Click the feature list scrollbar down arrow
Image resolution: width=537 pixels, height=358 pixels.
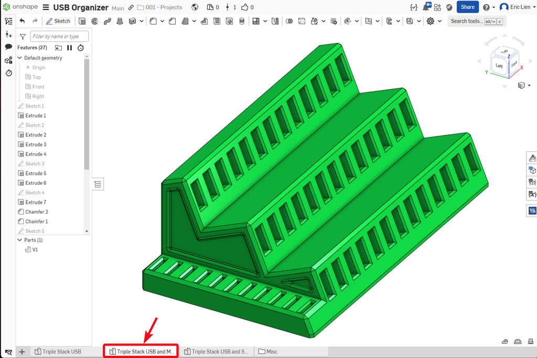coord(87,231)
